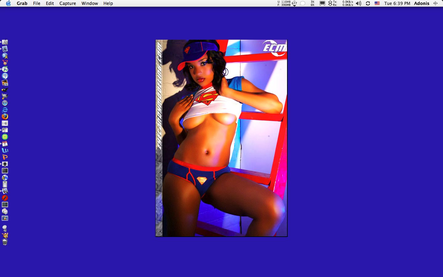Open the Window menu
The image size is (443, 277).
tap(90, 3)
